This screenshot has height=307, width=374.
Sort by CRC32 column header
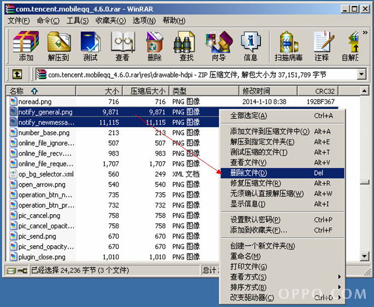[318, 91]
